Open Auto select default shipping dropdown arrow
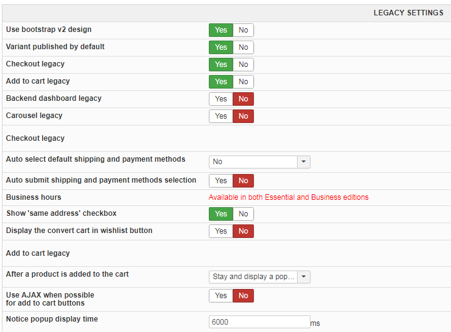 point(304,162)
